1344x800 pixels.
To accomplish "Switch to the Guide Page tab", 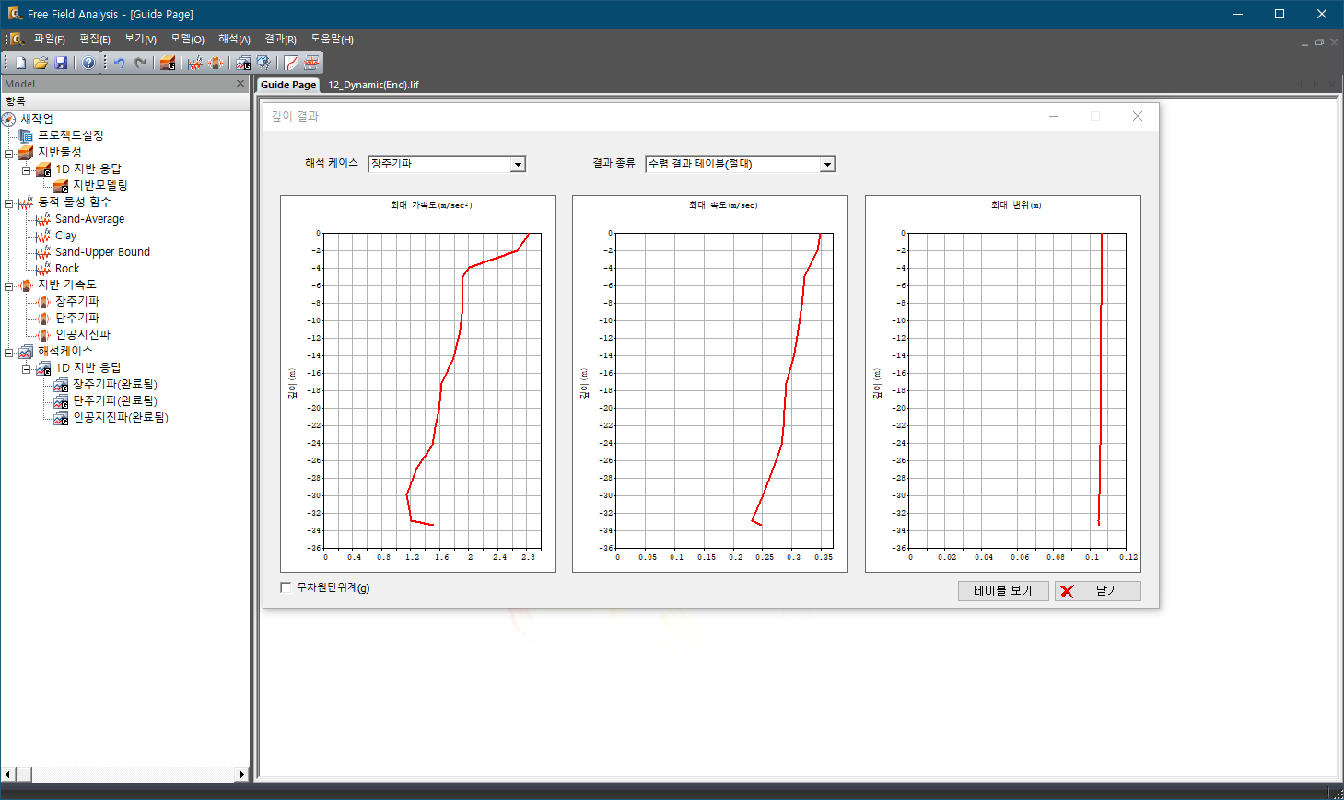I will coord(288,85).
